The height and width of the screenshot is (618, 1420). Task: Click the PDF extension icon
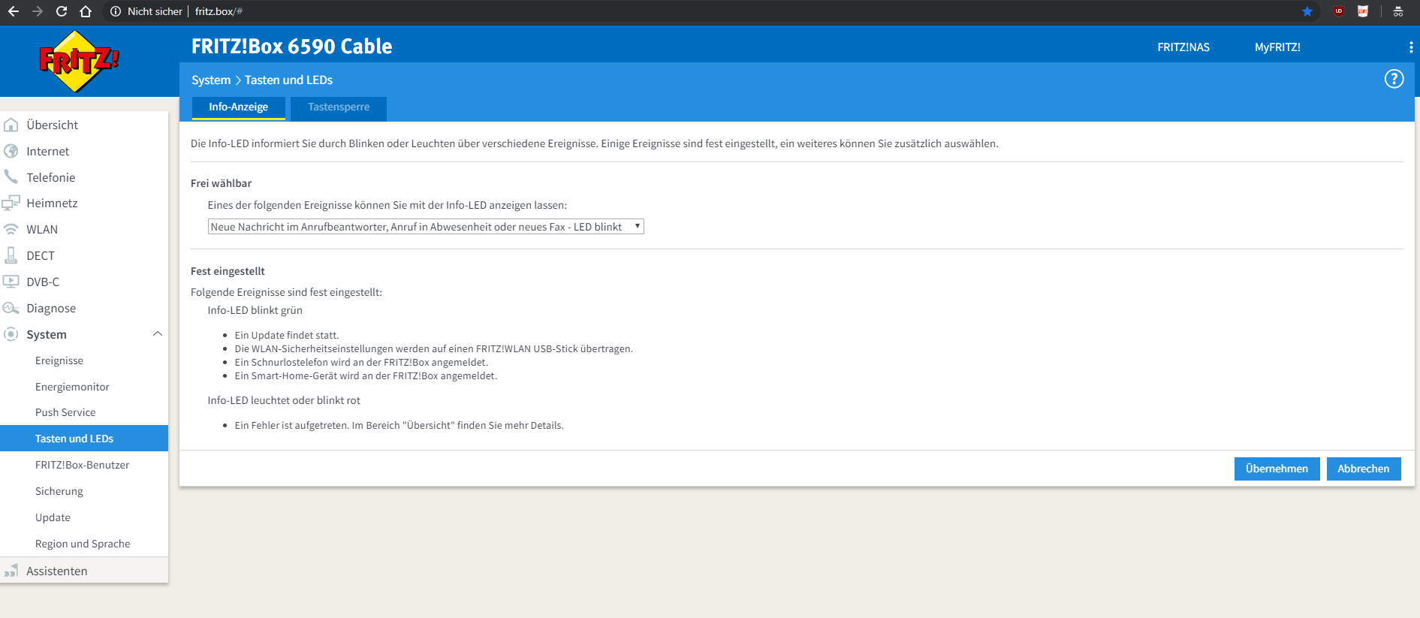(x=1363, y=11)
